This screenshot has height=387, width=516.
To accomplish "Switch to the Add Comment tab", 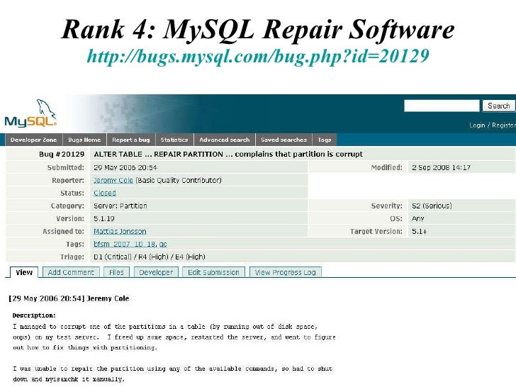I will pyautogui.click(x=71, y=272).
